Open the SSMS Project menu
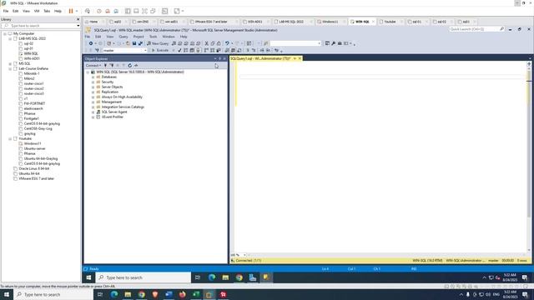Viewport: 534px width, 300px height. coord(139,37)
